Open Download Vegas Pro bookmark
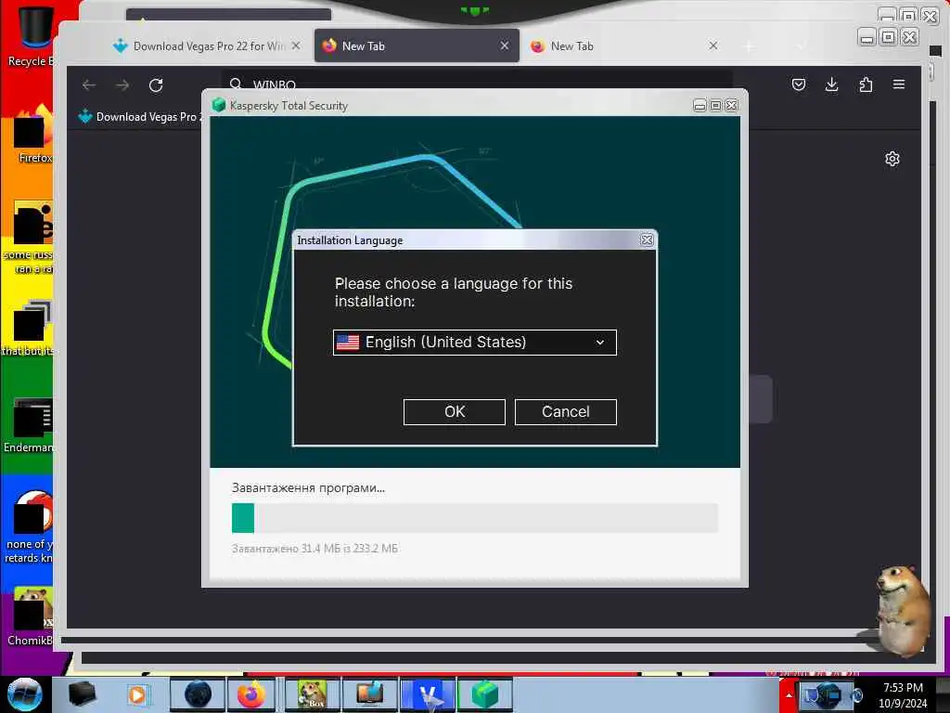The image size is (950, 713). [141, 116]
